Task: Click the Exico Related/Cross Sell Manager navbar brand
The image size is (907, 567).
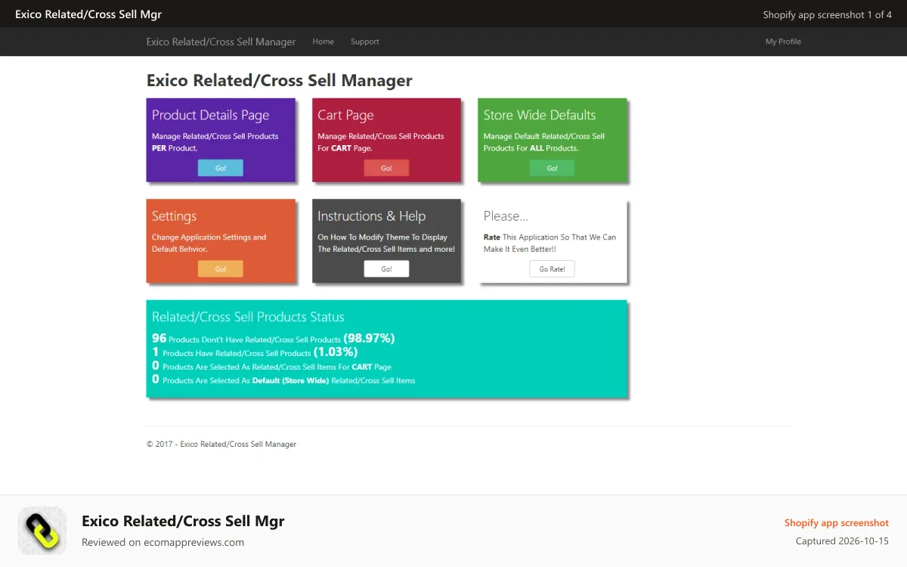Action: tap(221, 42)
